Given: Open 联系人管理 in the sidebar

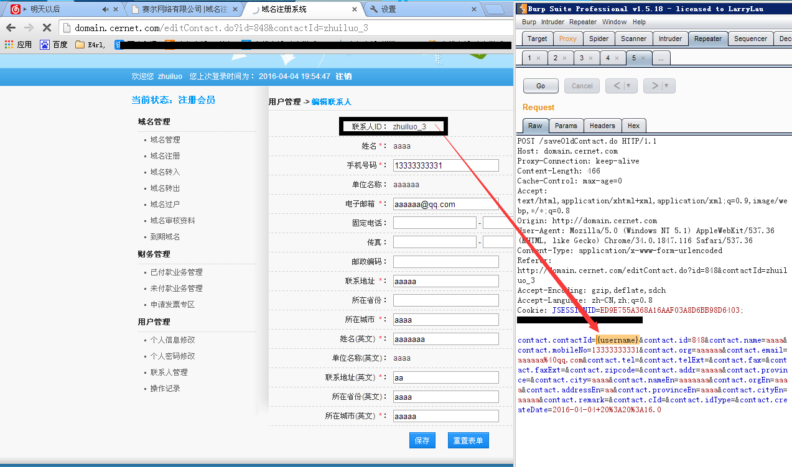Looking at the screenshot, I should [169, 372].
